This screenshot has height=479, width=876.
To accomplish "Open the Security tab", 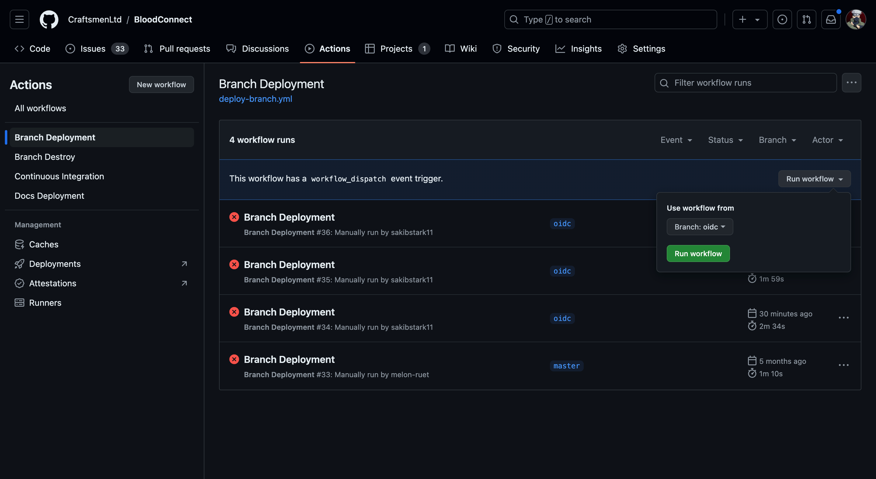I will 516,49.
